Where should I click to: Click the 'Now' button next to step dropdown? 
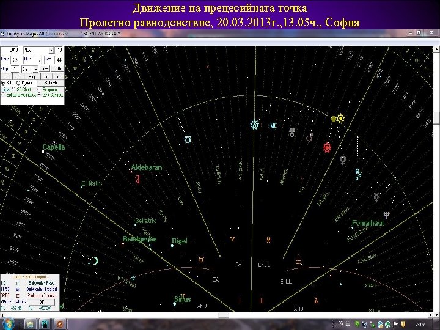pyautogui.click(x=45, y=69)
